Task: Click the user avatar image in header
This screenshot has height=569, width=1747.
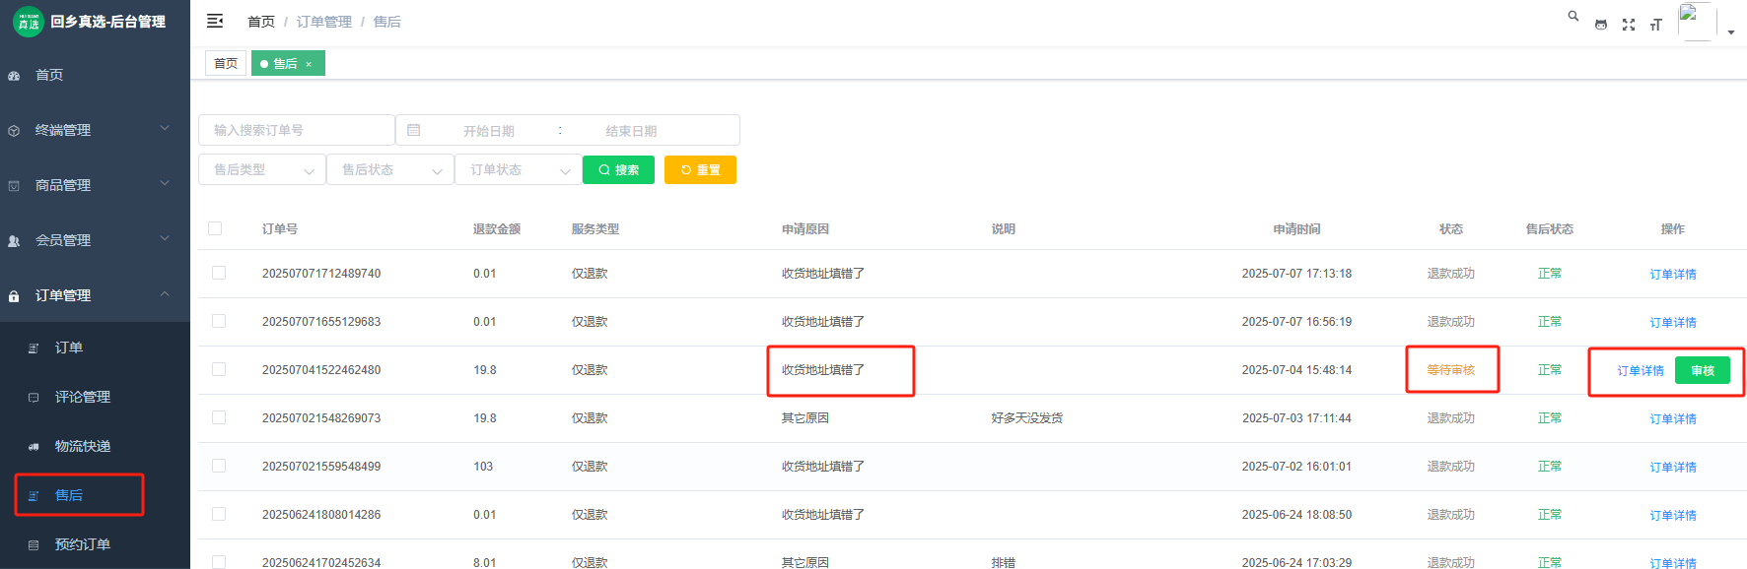Action: tap(1696, 22)
